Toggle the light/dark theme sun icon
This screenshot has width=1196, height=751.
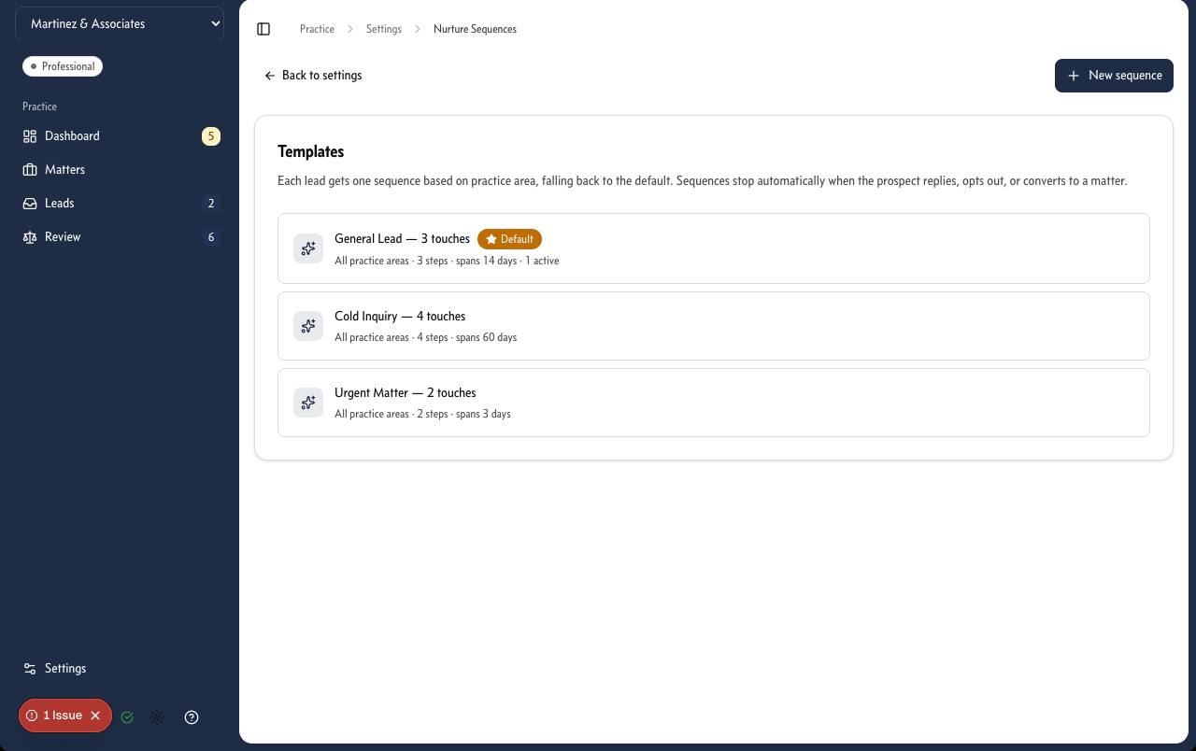click(157, 717)
